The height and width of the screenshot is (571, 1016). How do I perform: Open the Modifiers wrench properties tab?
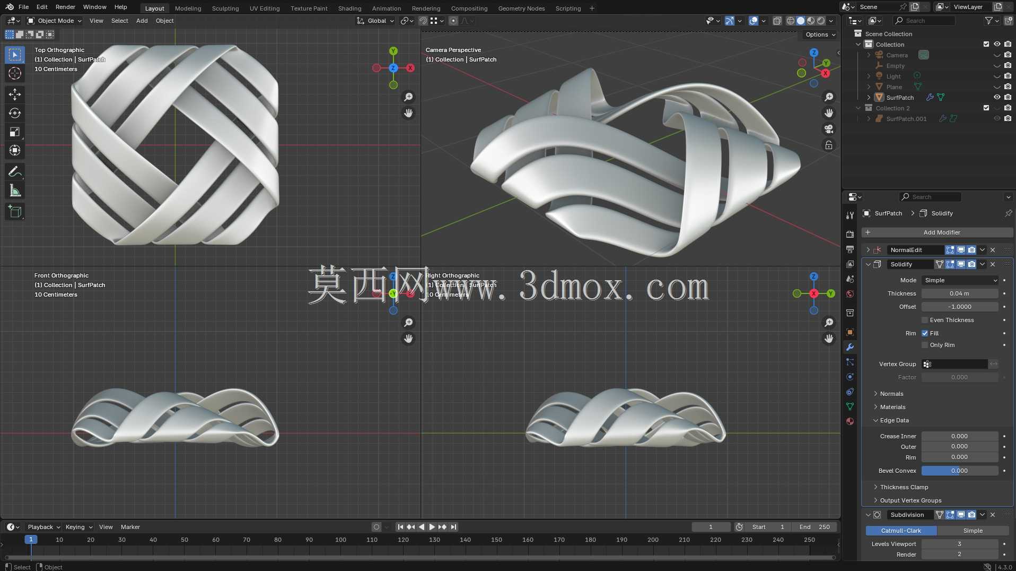click(x=850, y=347)
